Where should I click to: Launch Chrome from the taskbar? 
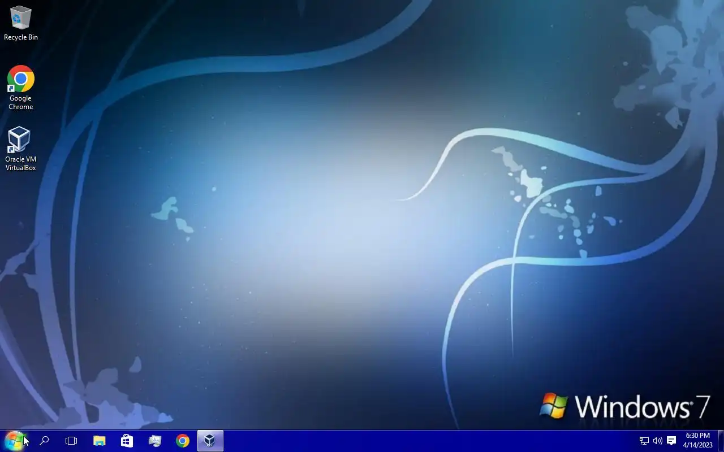coord(183,441)
